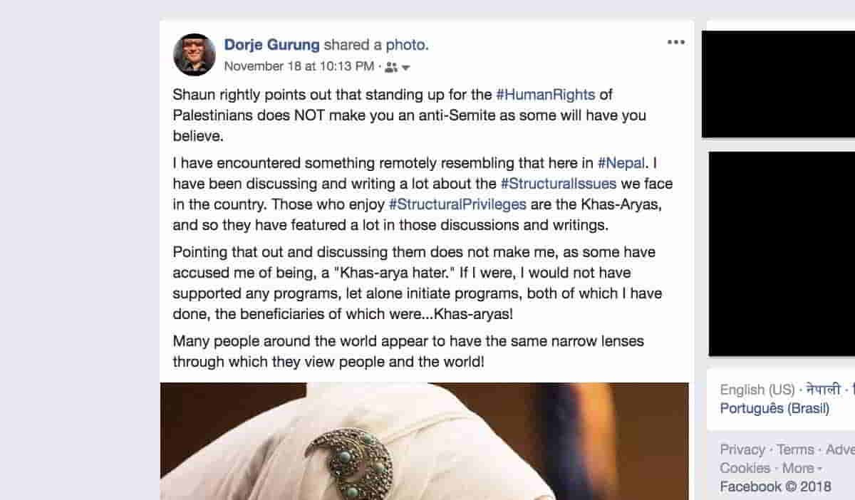Open the shared photo thumbnail
The height and width of the screenshot is (500, 855).
pos(424,442)
